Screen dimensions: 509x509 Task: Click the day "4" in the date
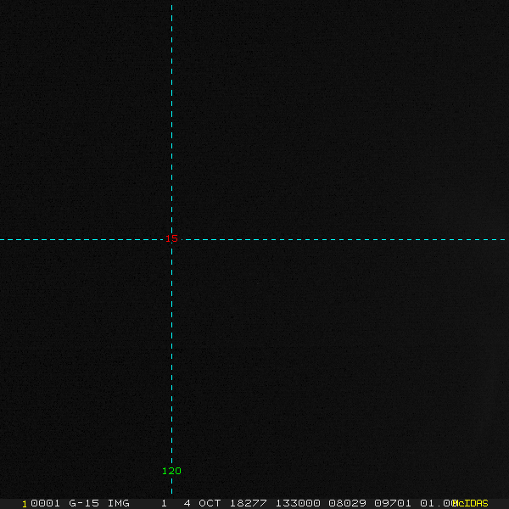click(x=187, y=503)
